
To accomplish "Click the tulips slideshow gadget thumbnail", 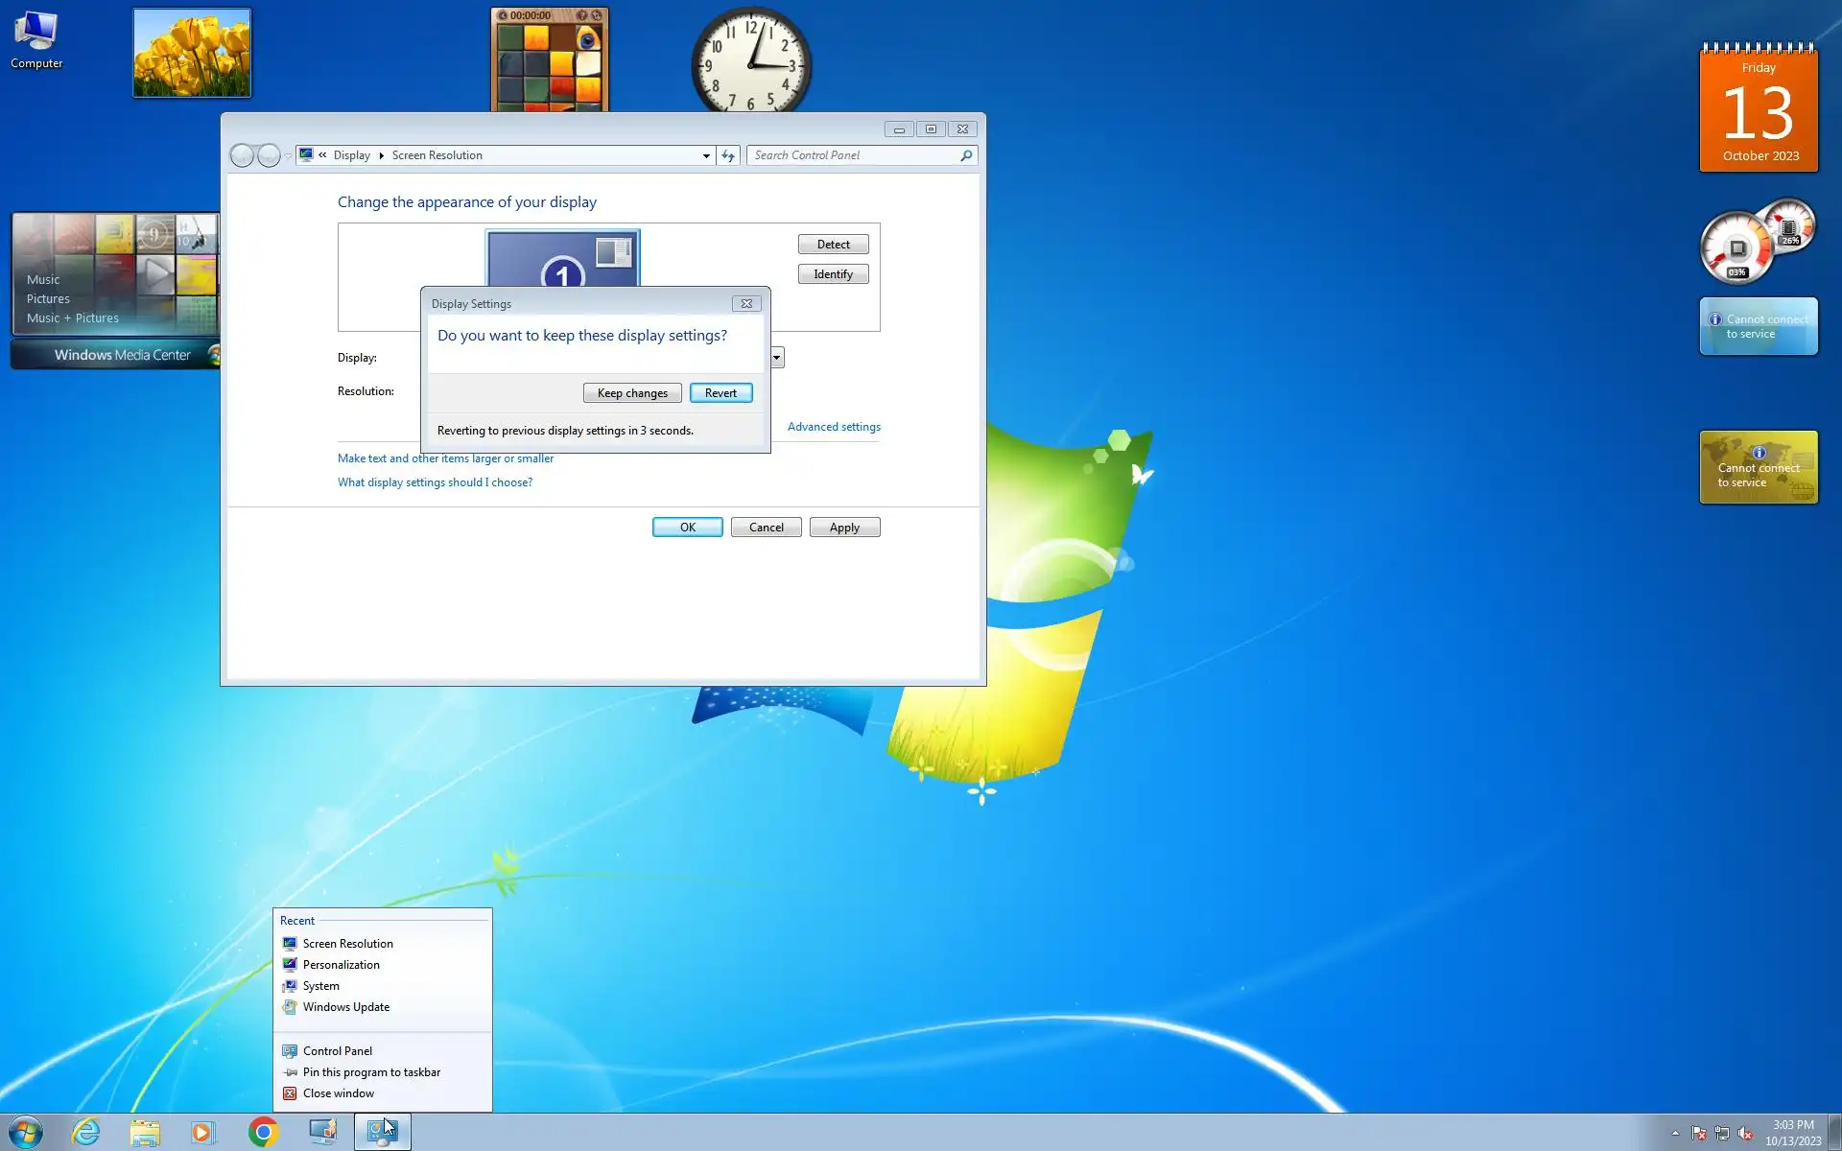I will coord(192,53).
